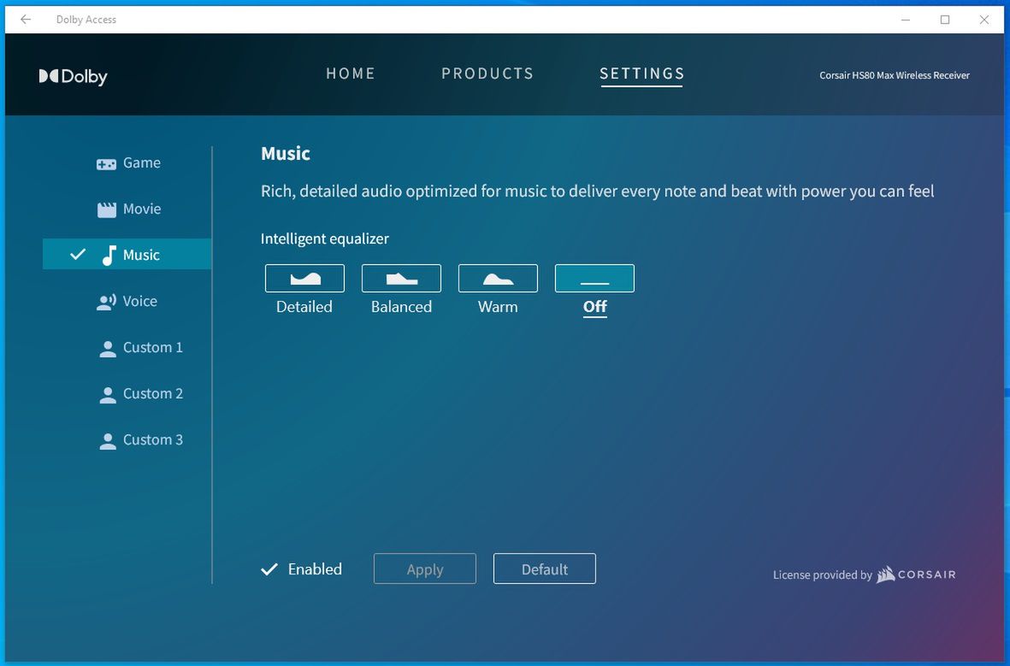Screen dimensions: 1010x666
Task: Click the Music heading text
Action: tap(286, 154)
